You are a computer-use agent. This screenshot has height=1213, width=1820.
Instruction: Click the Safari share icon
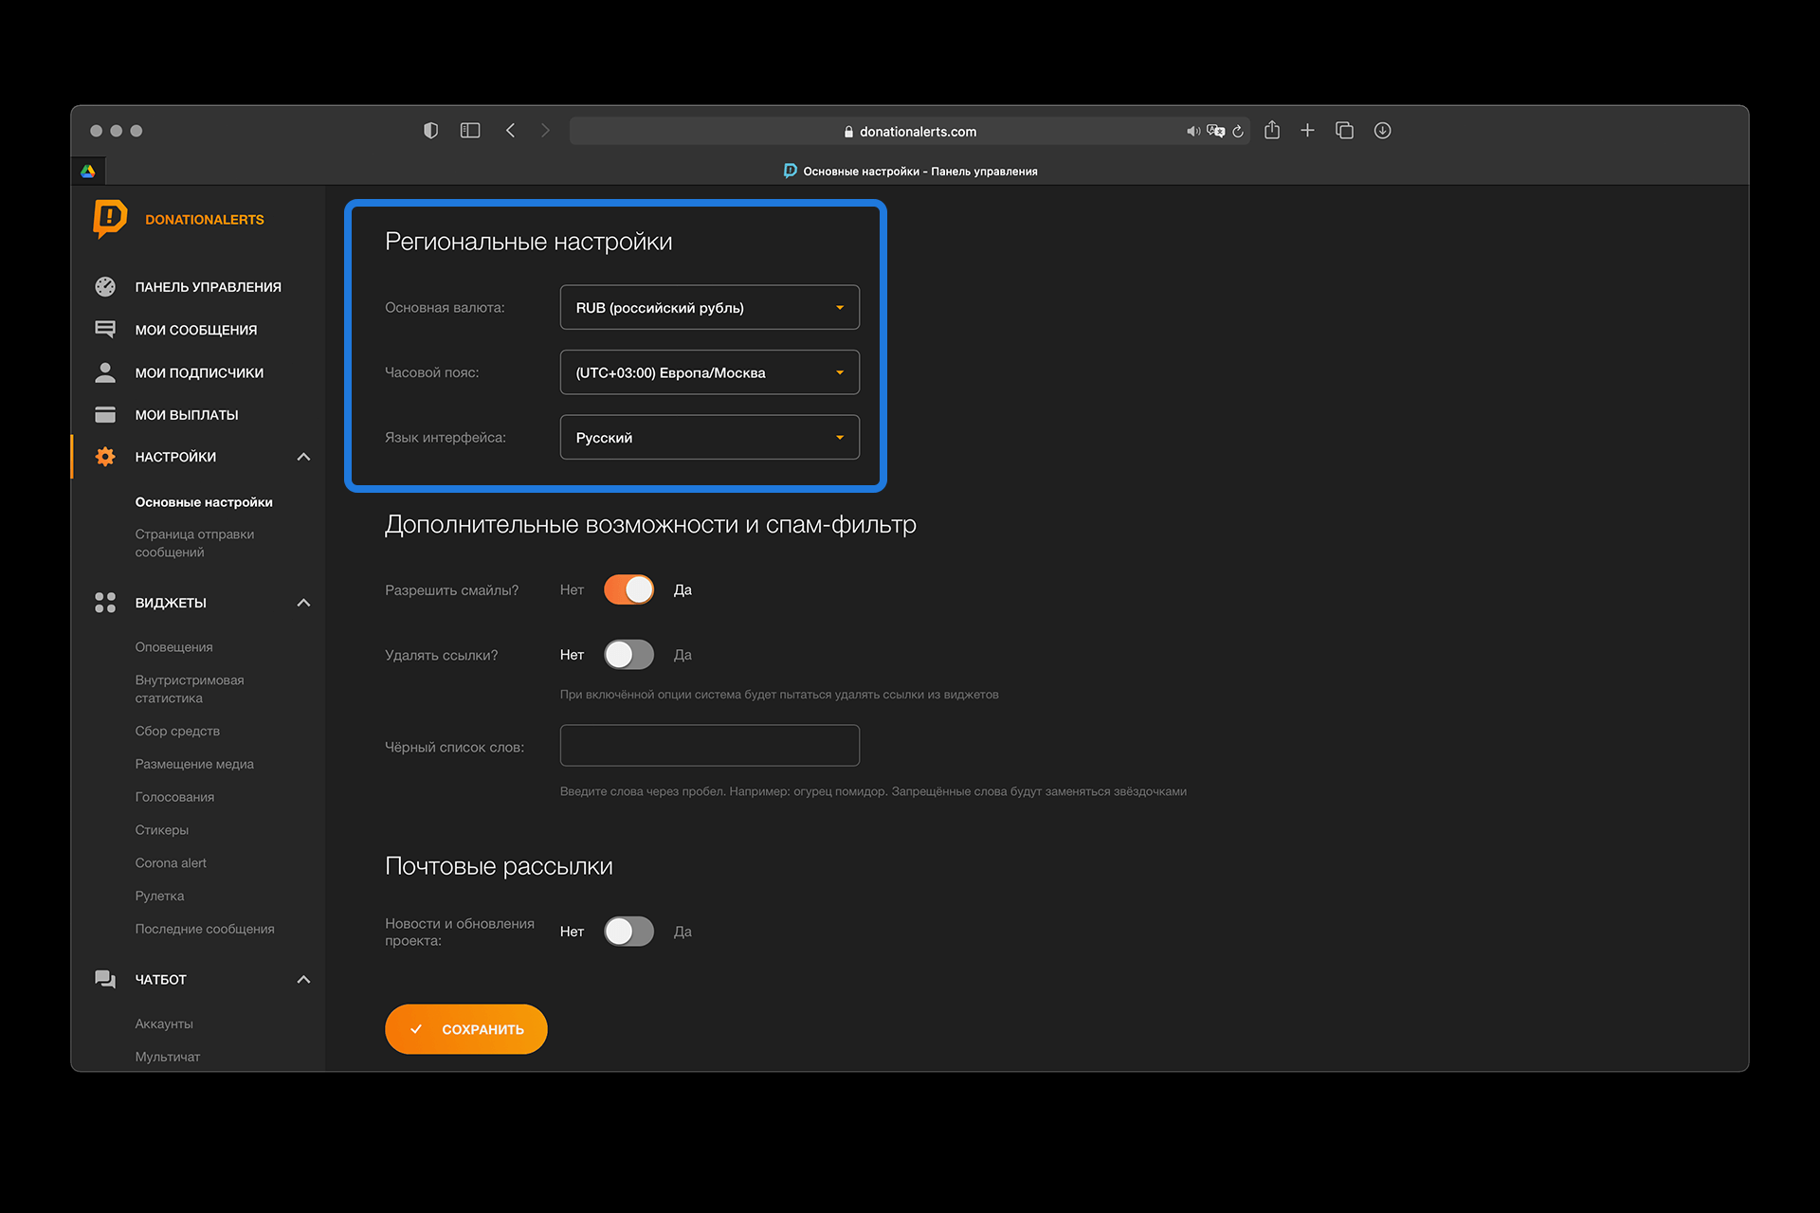(1272, 130)
